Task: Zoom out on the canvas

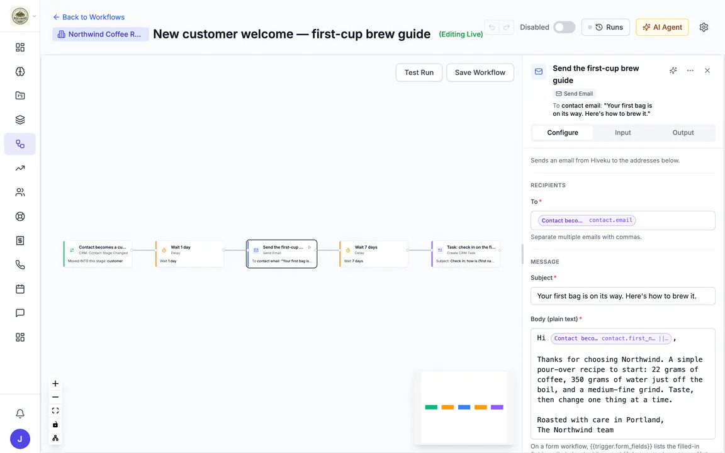Action: [x=55, y=397]
